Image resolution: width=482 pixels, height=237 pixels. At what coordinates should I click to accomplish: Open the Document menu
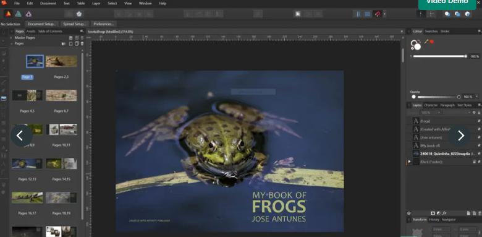coord(48,3)
